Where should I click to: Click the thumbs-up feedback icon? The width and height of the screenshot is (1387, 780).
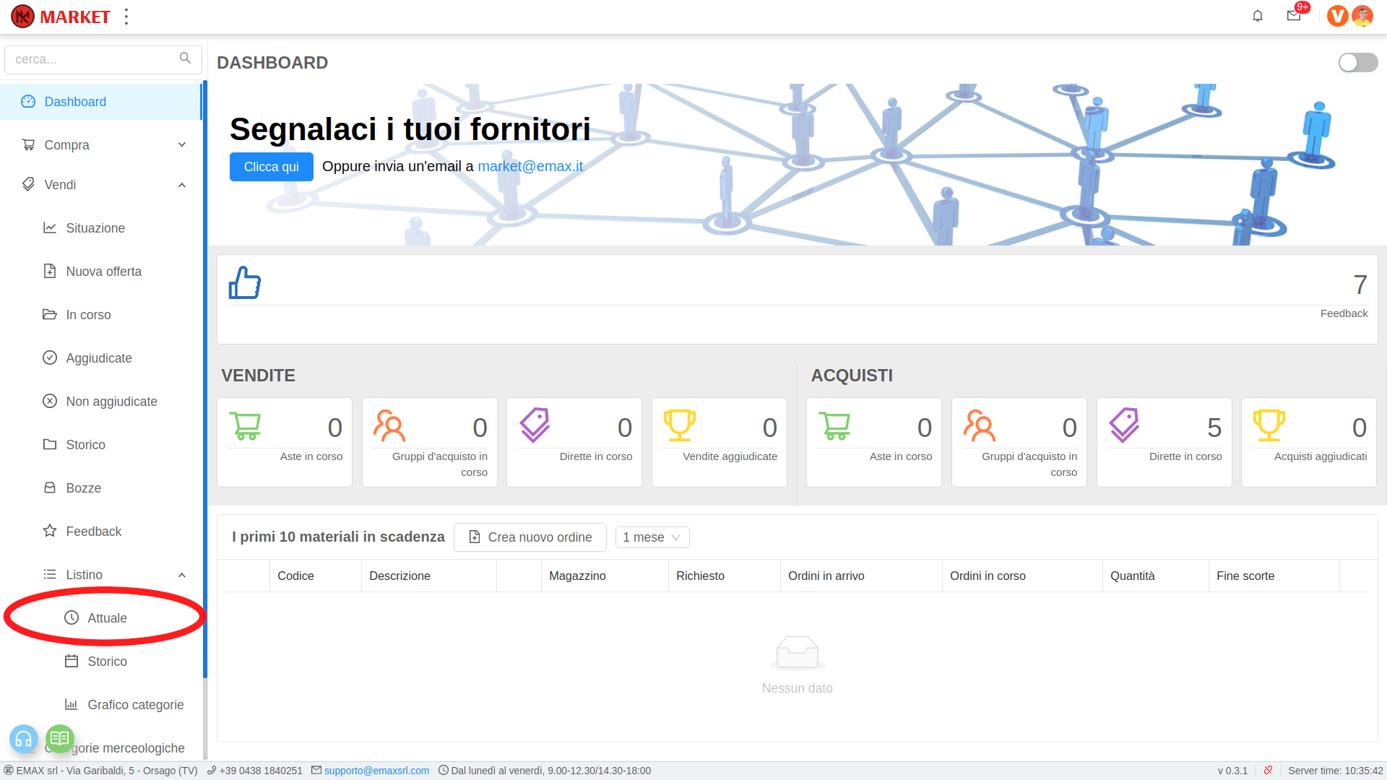point(245,282)
